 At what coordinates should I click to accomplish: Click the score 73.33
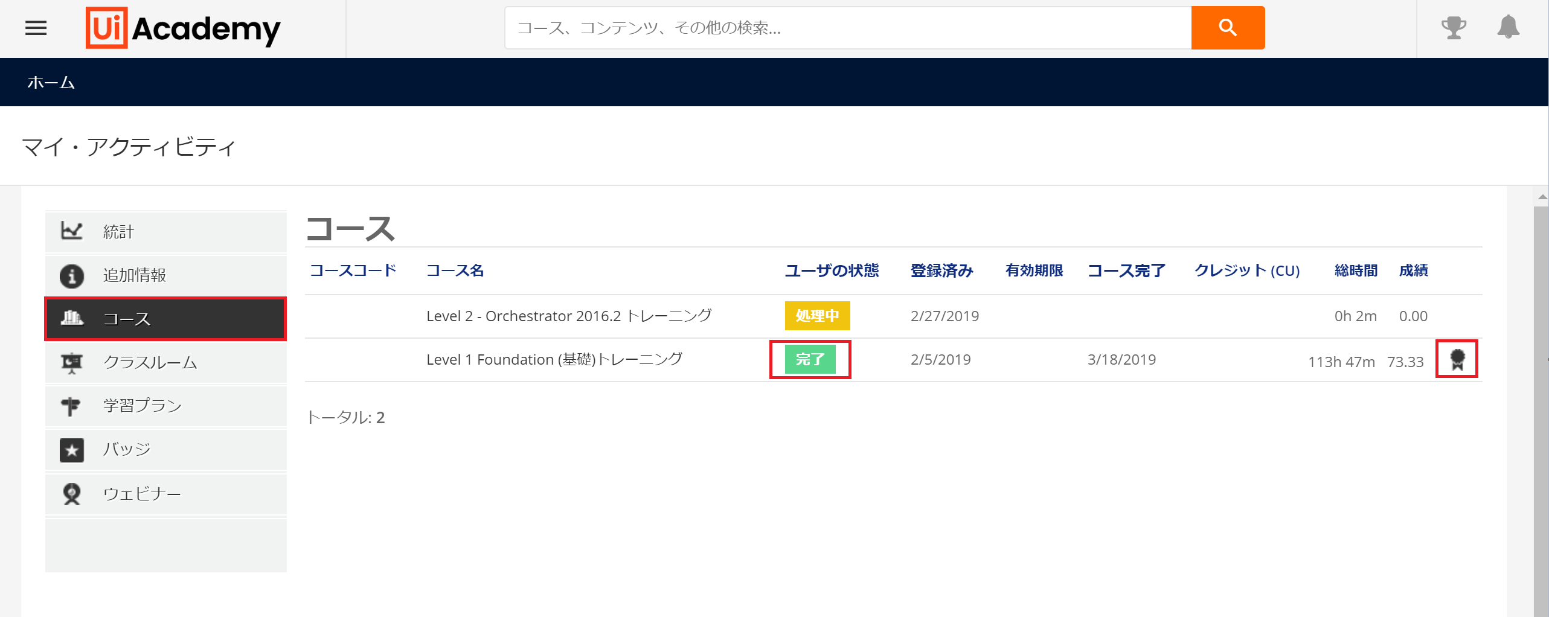click(x=1405, y=362)
